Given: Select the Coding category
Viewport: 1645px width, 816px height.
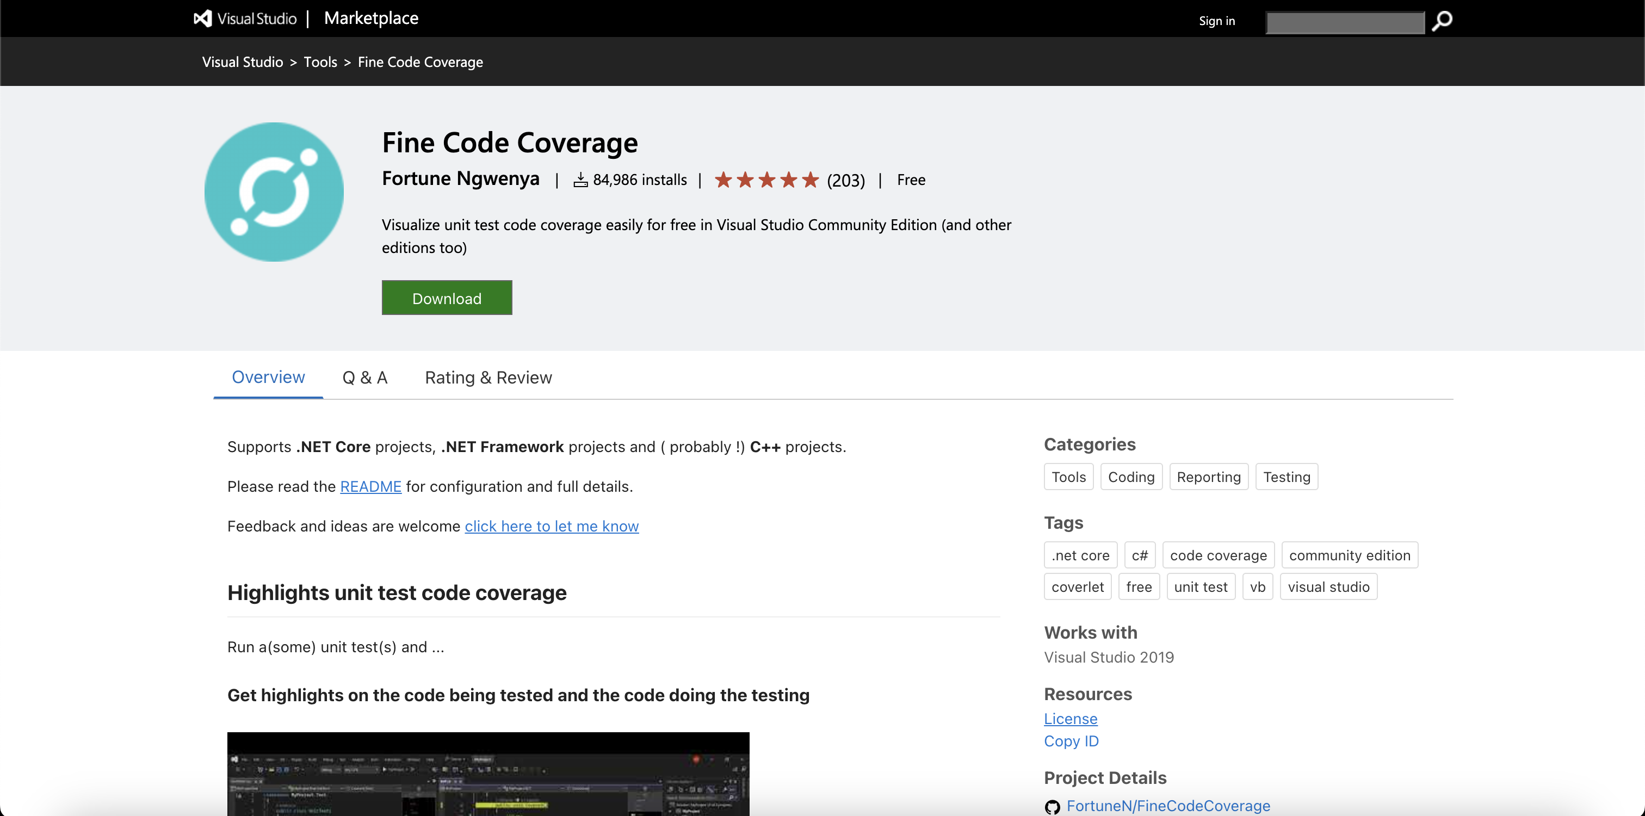Looking at the screenshot, I should (x=1131, y=477).
